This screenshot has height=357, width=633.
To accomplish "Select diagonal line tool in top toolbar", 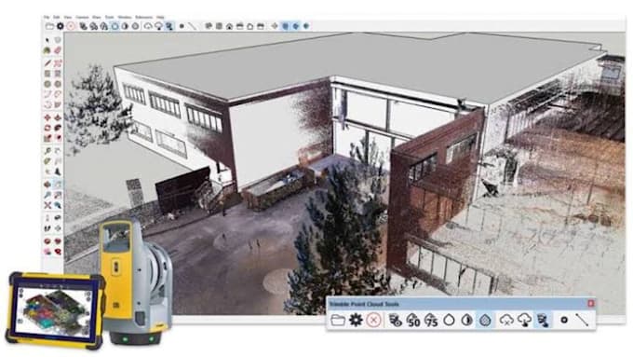I will point(193,26).
